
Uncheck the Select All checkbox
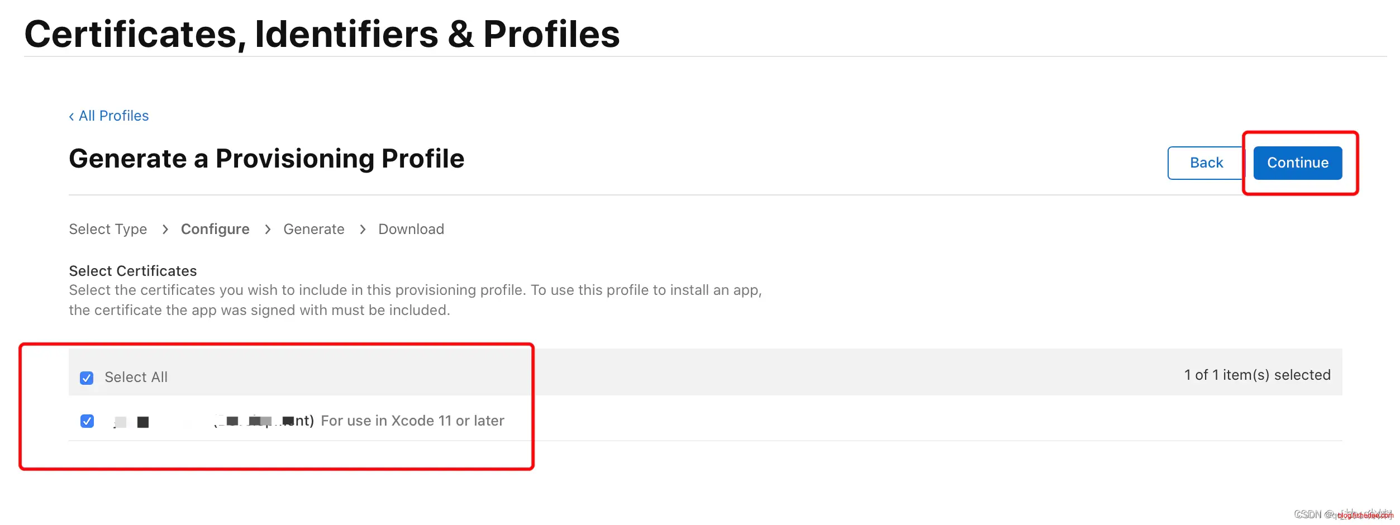click(x=87, y=378)
